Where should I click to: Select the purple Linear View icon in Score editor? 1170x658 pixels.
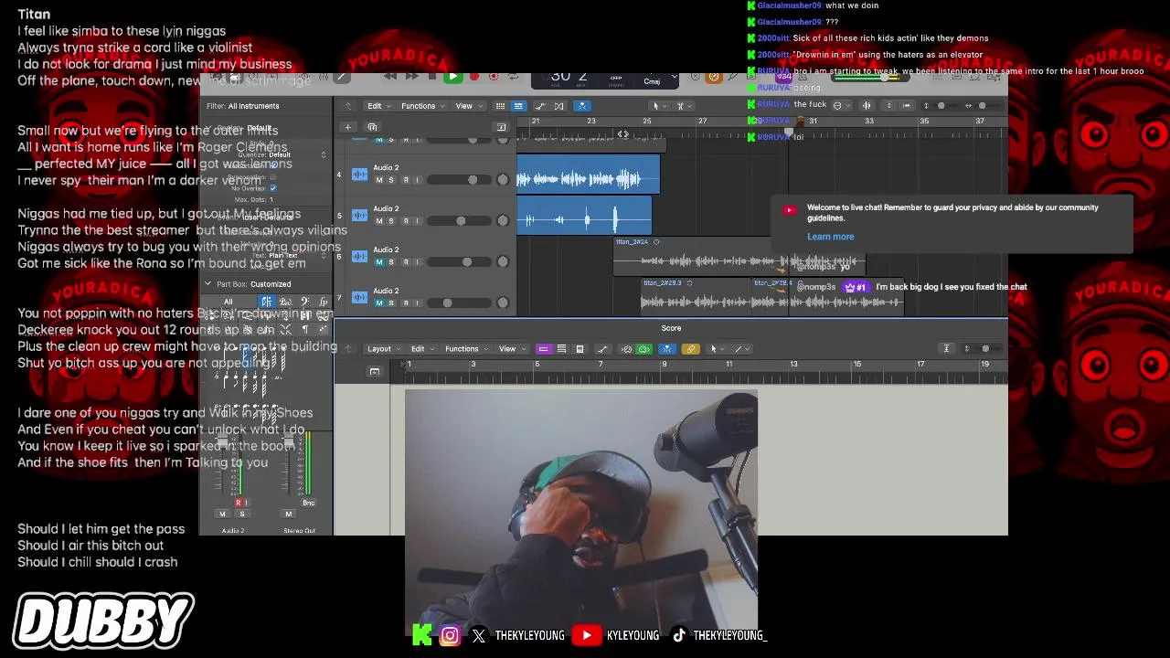coord(544,349)
